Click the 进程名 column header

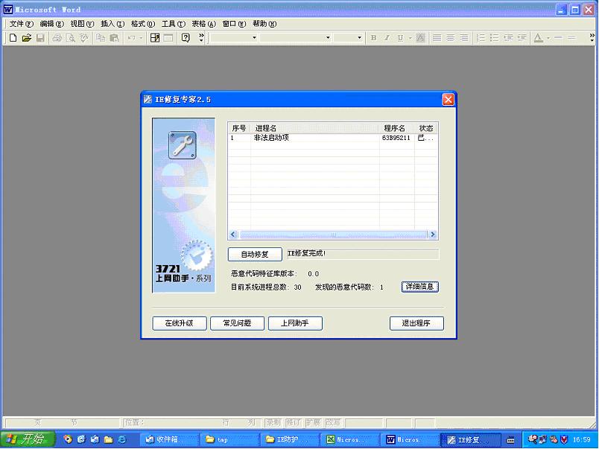coord(315,128)
